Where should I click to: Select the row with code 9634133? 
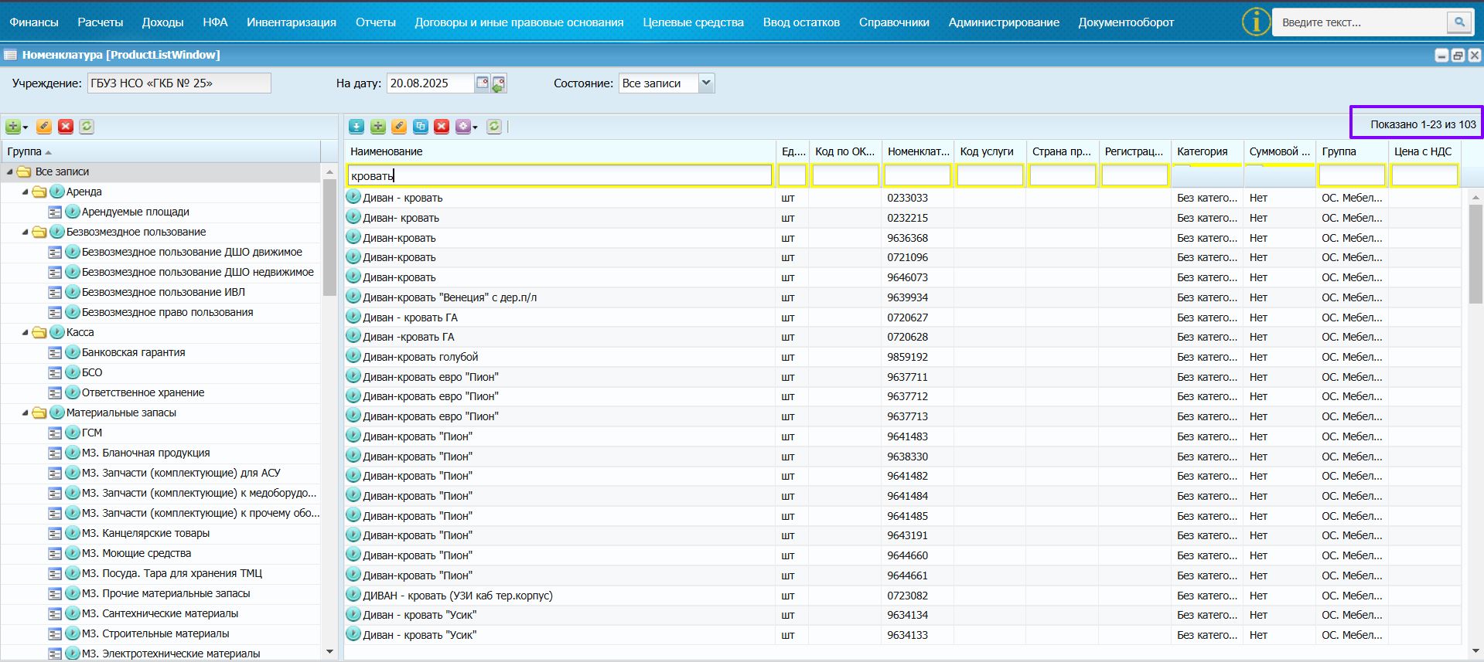tap(902, 635)
